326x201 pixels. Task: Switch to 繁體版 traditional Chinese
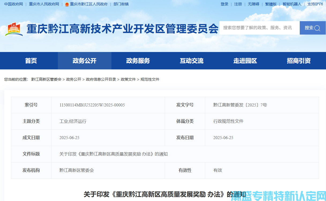pos(271,4)
